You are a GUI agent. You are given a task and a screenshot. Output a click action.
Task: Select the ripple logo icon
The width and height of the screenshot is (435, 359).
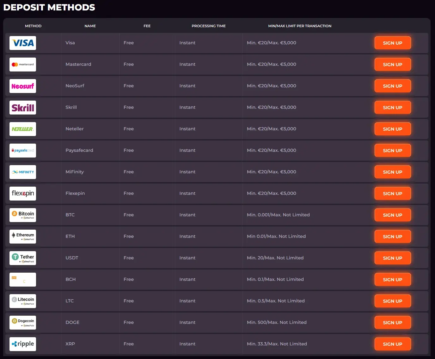click(x=23, y=344)
